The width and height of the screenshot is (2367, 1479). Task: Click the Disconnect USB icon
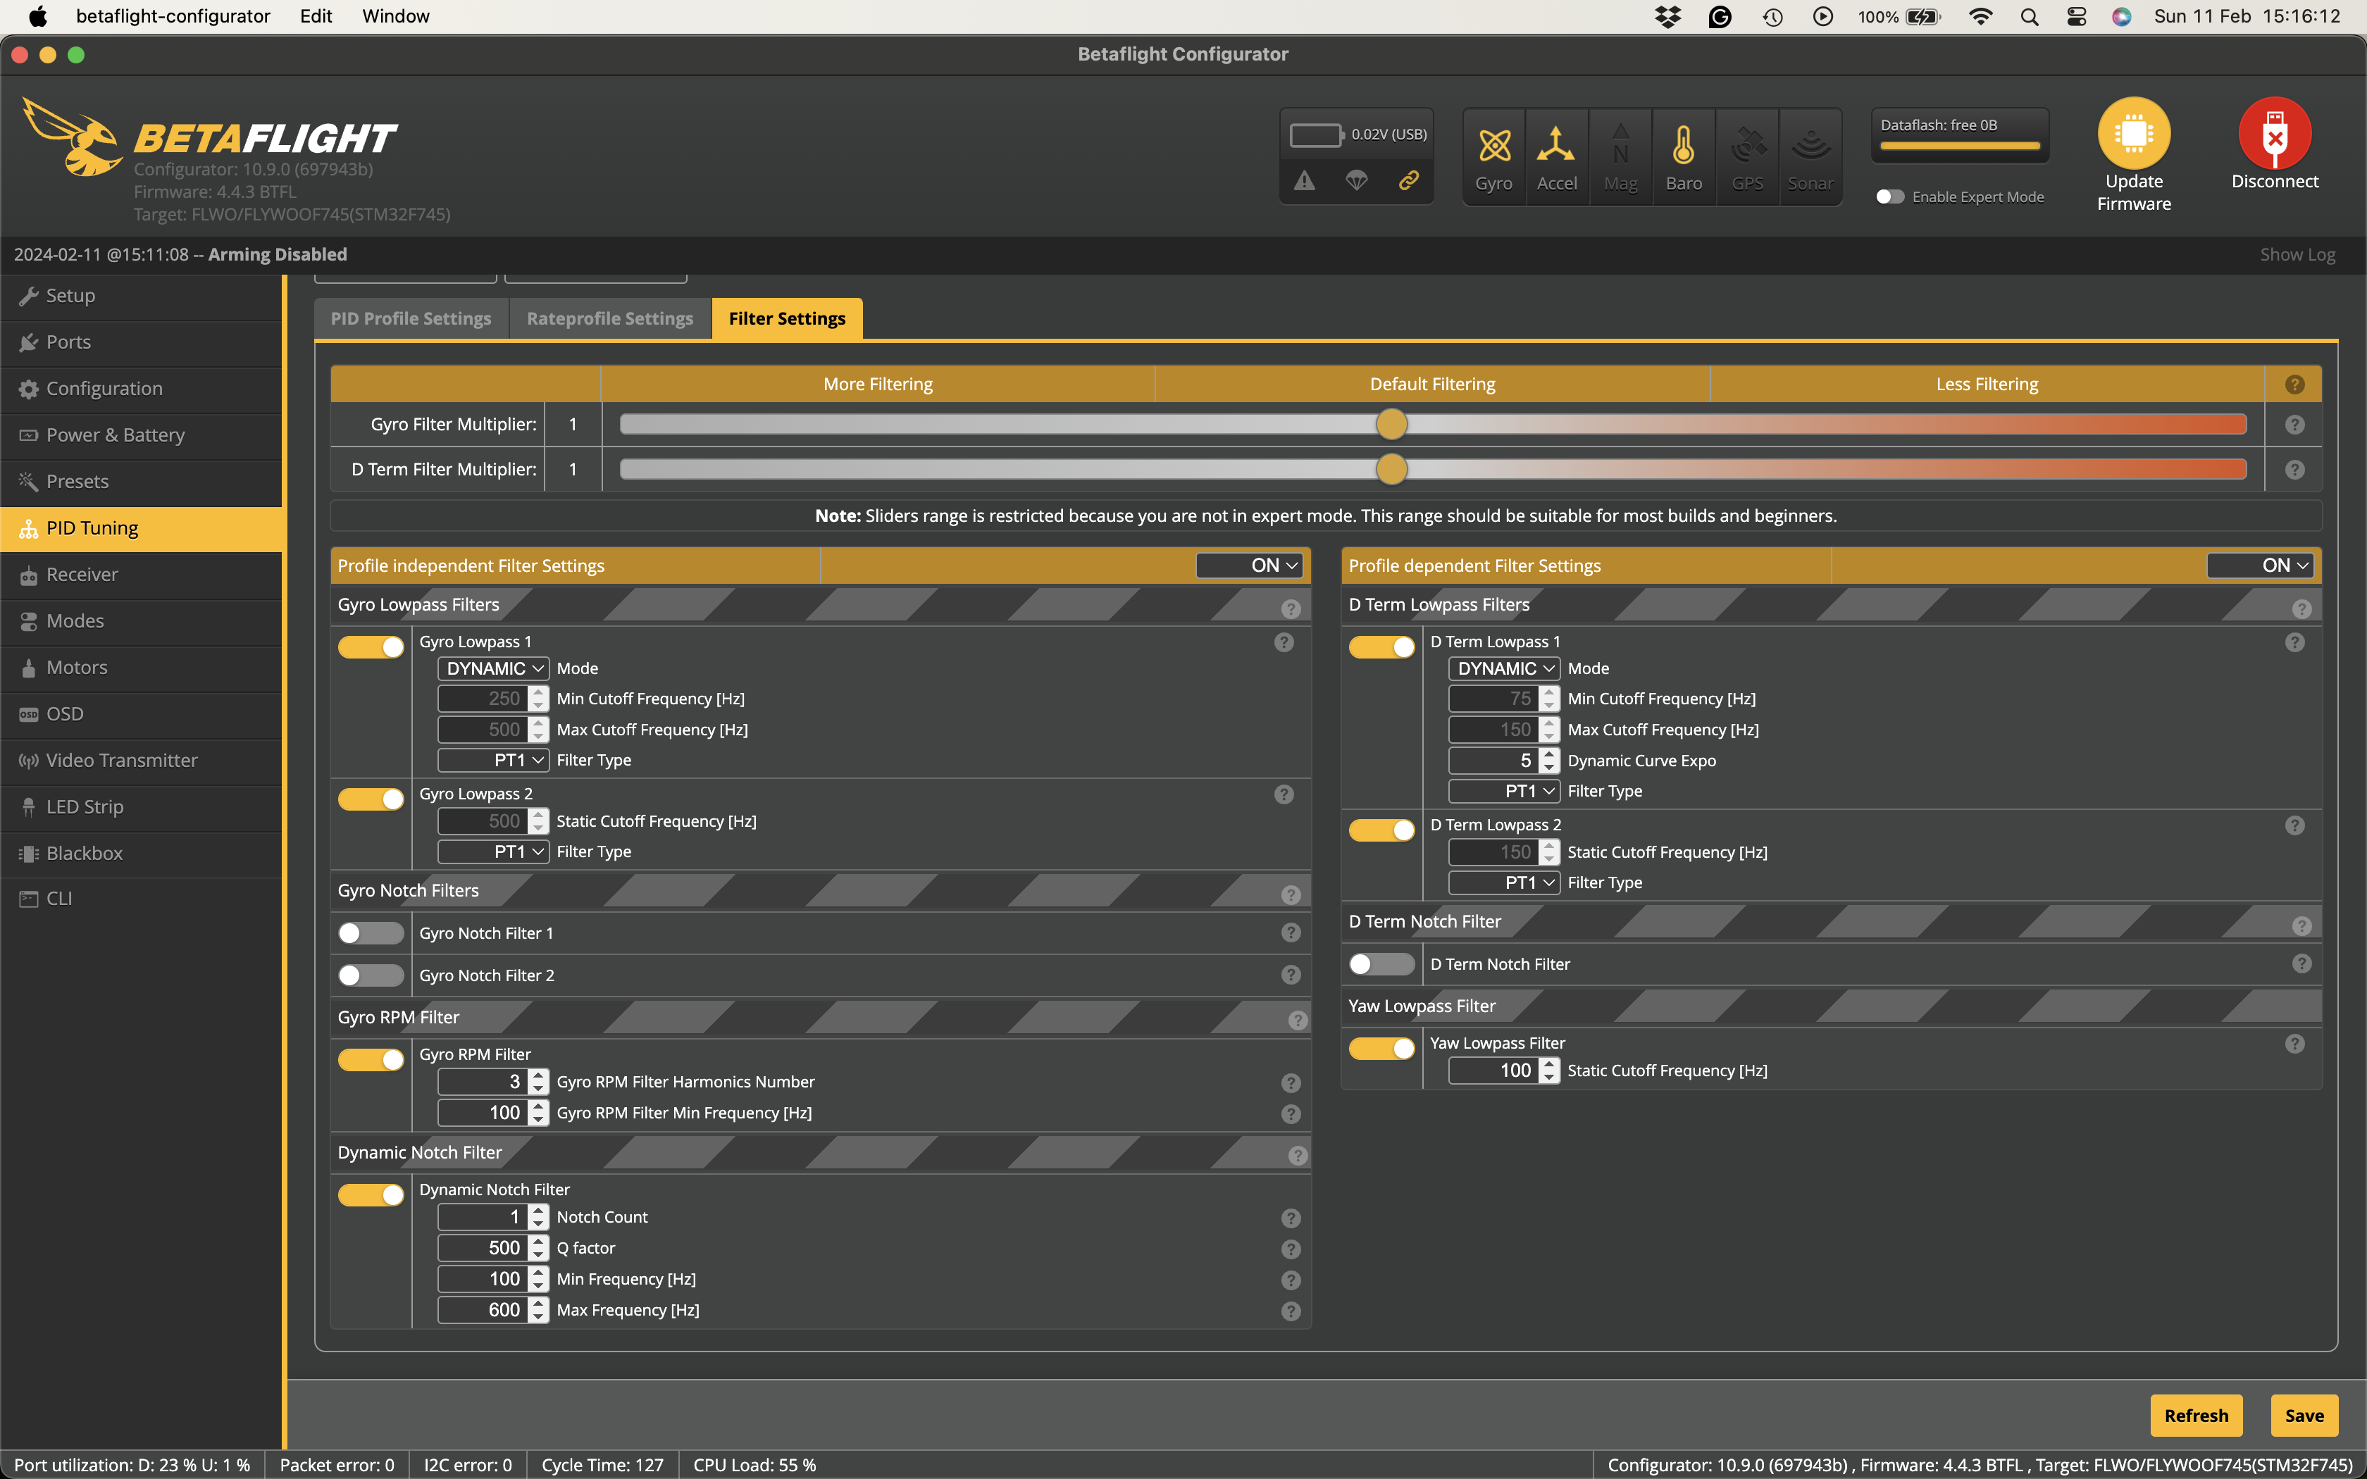pyautogui.click(x=2274, y=133)
